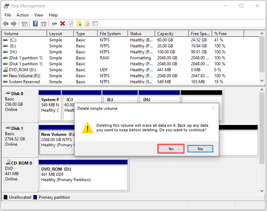Open the File menu
The height and width of the screenshot is (211, 267).
click(8, 15)
